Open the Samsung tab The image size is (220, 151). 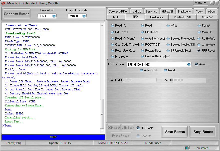pyautogui.click(x=151, y=11)
